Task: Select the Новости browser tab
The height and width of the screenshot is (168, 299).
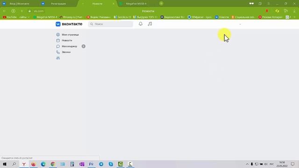Action: (97, 4)
